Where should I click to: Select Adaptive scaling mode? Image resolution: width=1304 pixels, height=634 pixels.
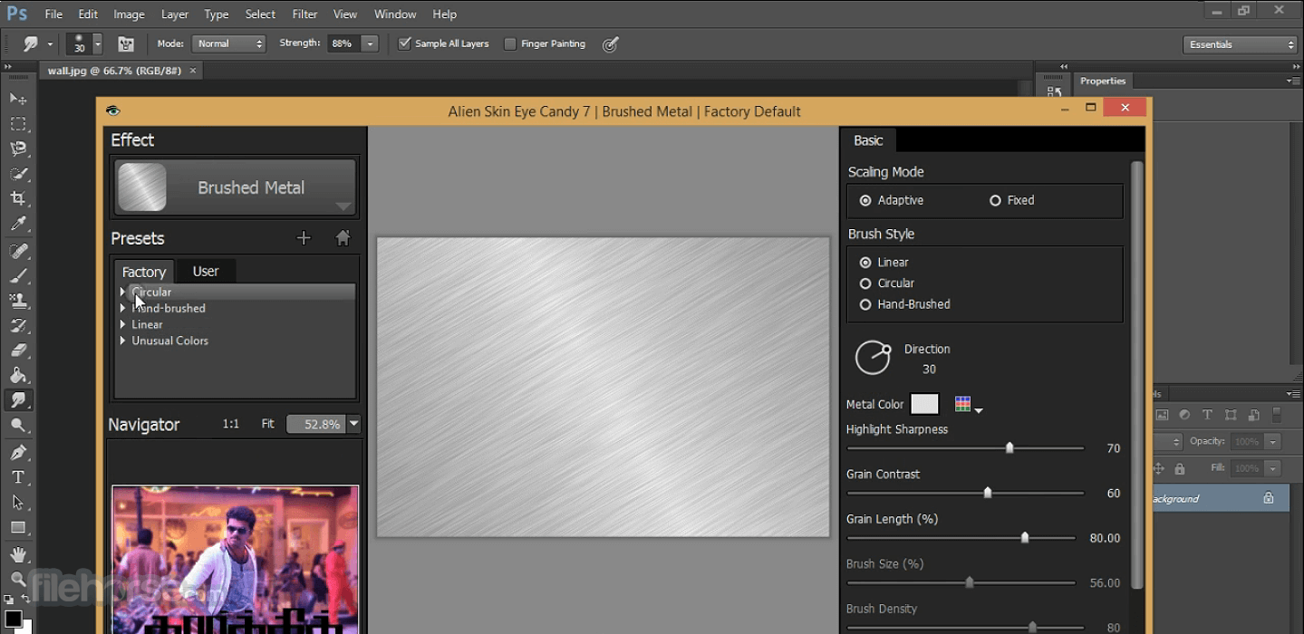(x=865, y=200)
